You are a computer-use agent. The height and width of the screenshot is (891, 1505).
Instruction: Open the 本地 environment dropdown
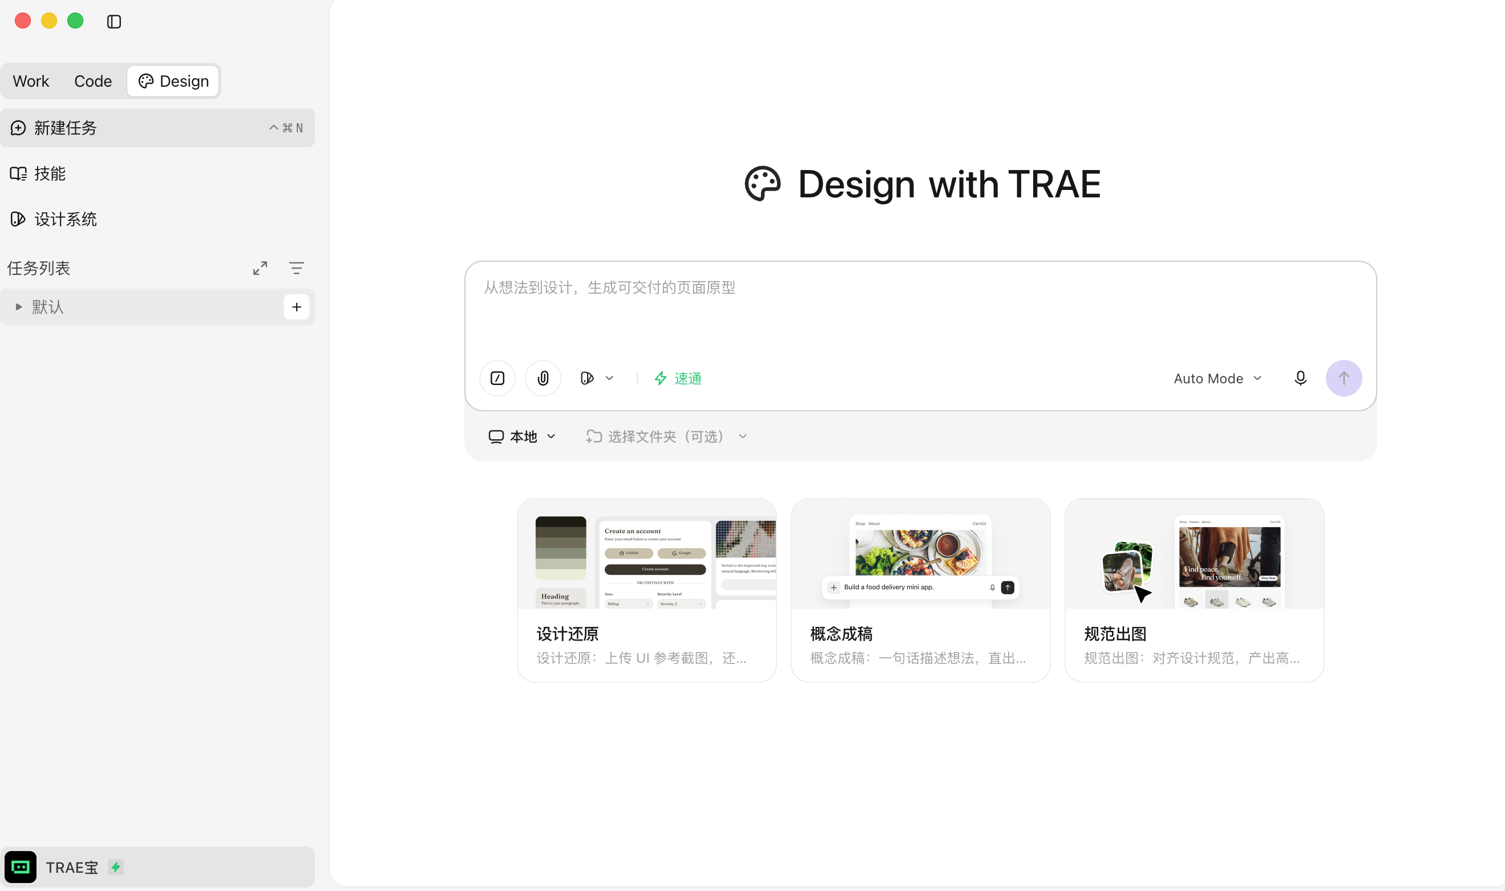tap(521, 436)
